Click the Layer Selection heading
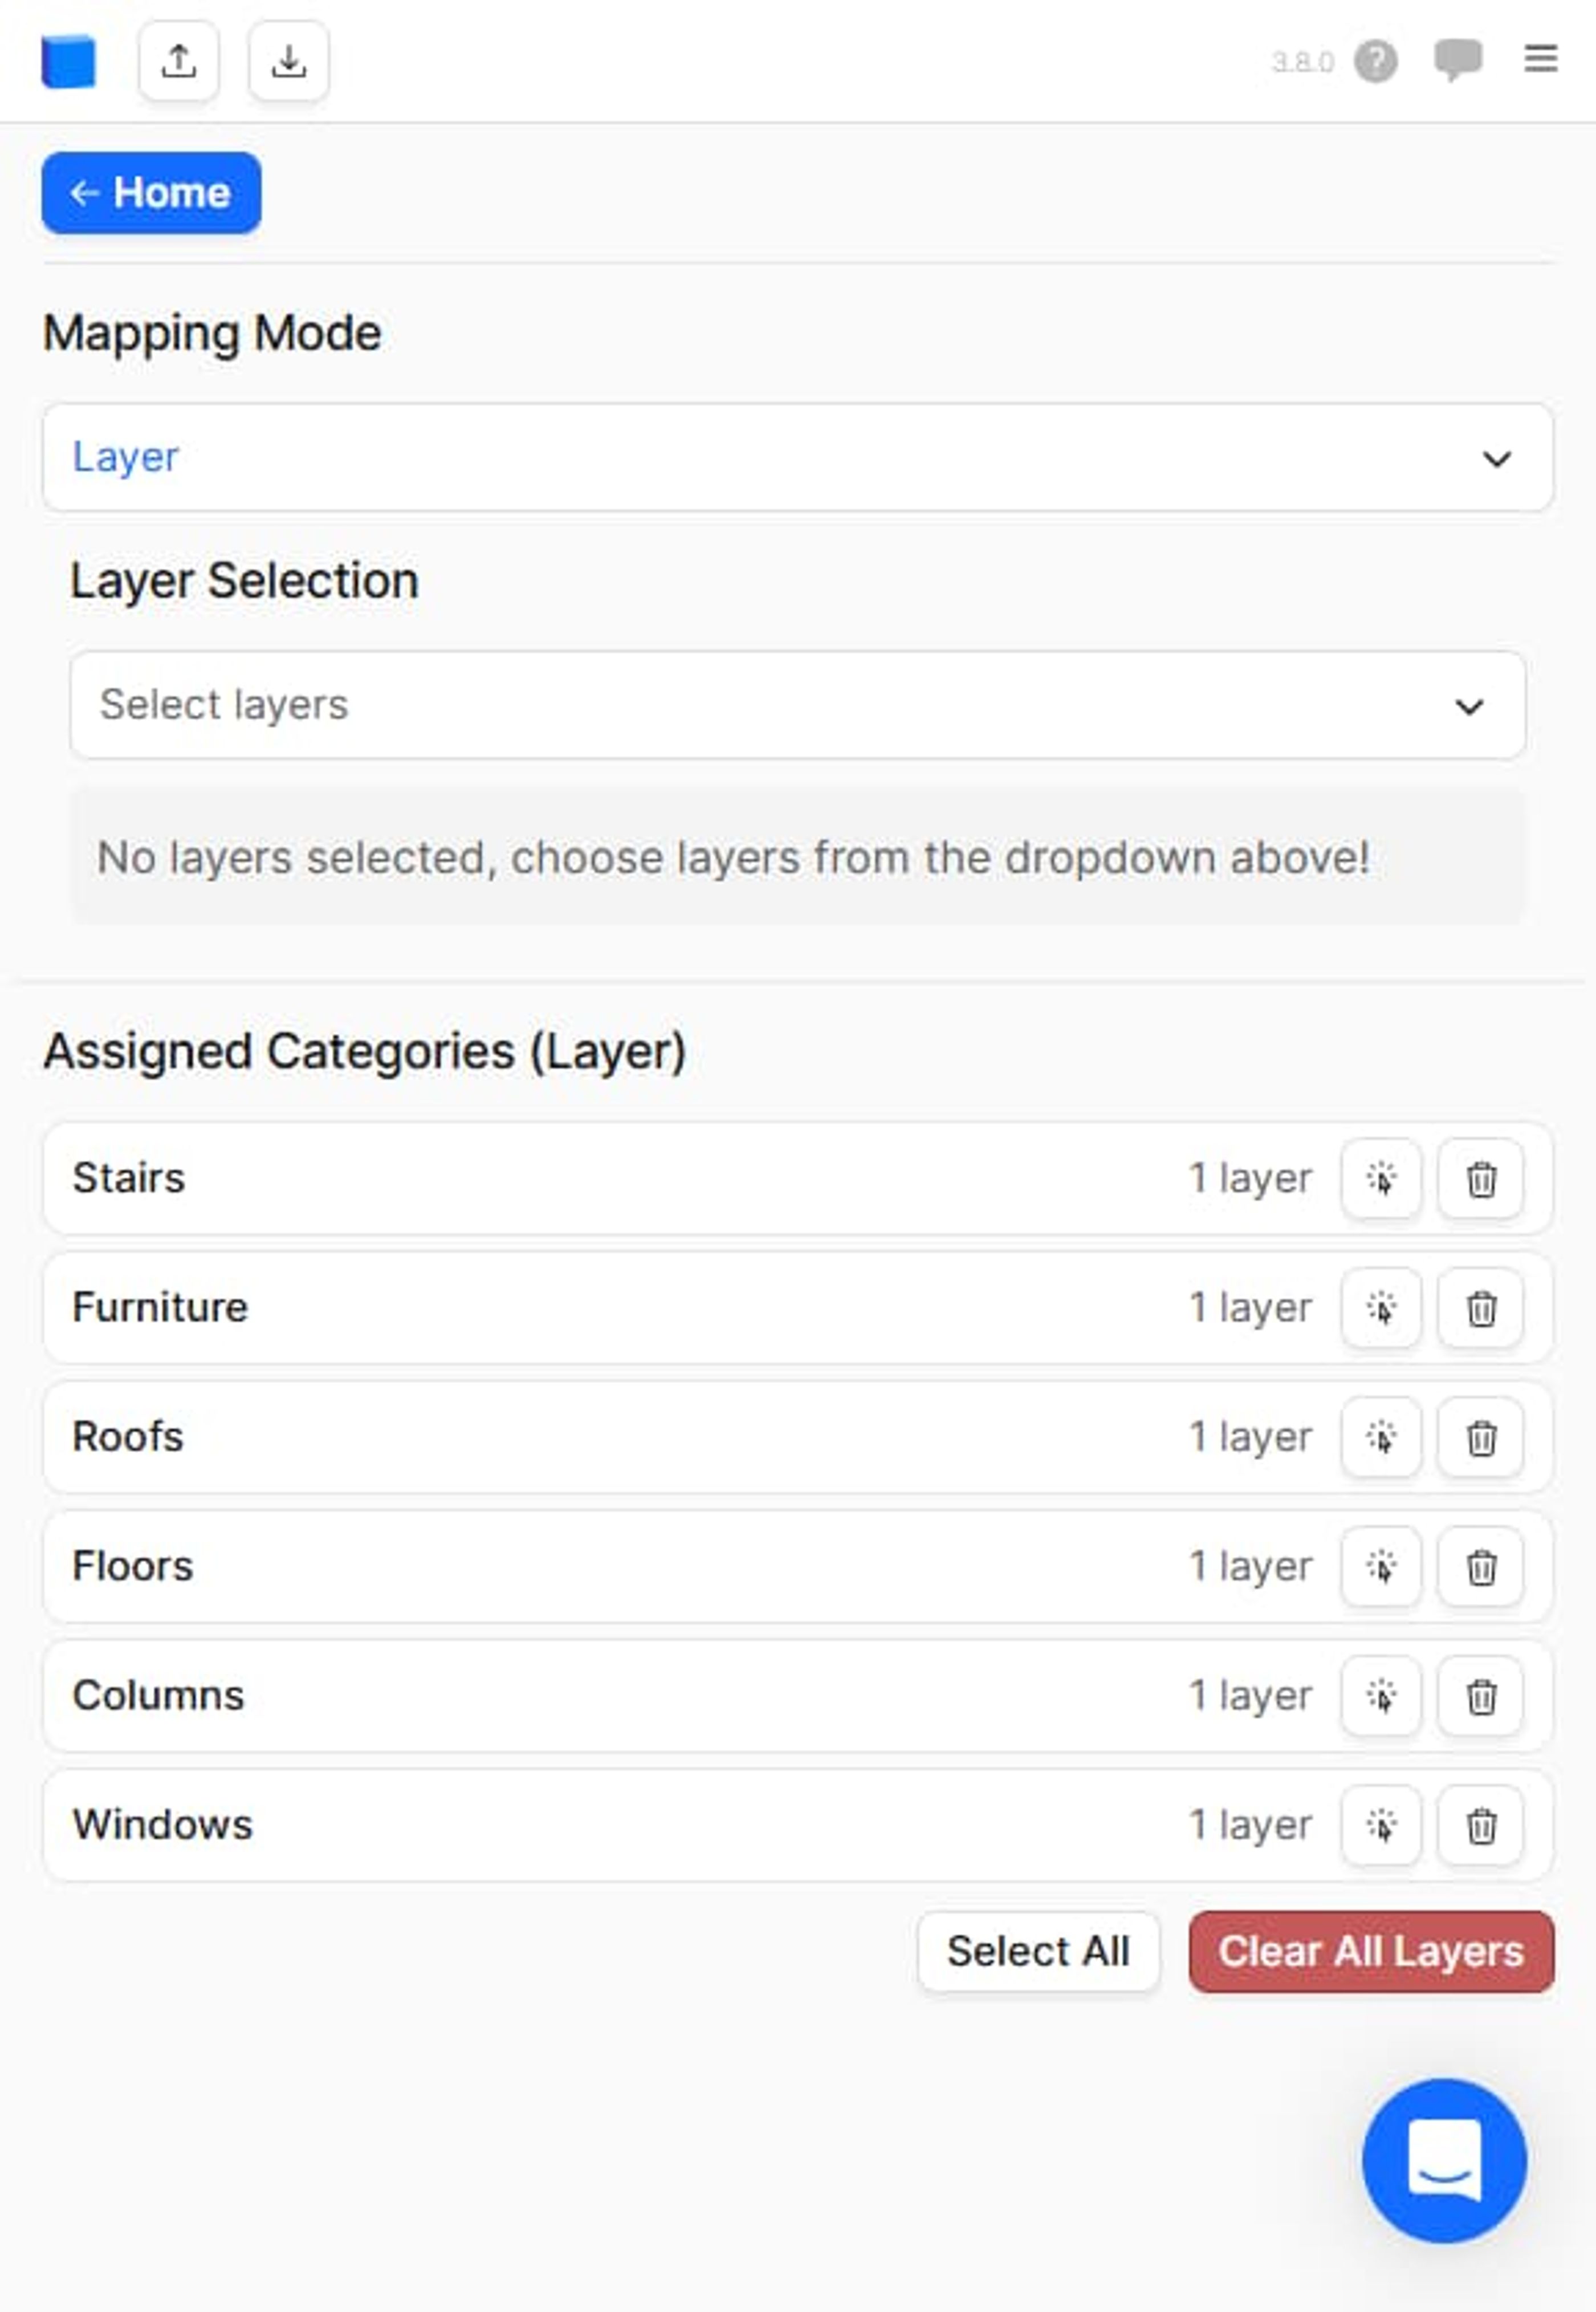The width and height of the screenshot is (1596, 2312). pyautogui.click(x=244, y=581)
